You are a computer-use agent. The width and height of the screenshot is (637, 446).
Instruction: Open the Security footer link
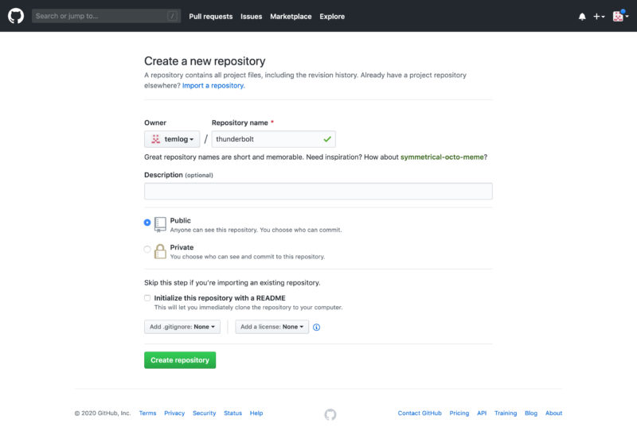pyautogui.click(x=205, y=413)
